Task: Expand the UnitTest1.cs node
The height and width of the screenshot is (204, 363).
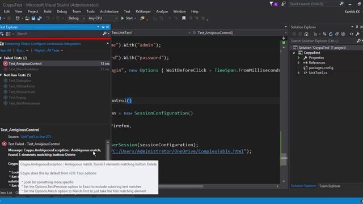Action: coord(298,73)
